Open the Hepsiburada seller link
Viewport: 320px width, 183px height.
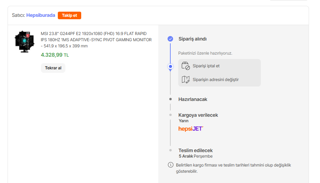(41, 15)
